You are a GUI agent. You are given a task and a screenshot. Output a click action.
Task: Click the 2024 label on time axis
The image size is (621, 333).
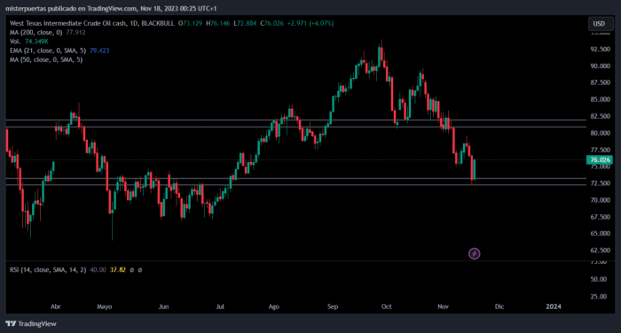pyautogui.click(x=554, y=306)
